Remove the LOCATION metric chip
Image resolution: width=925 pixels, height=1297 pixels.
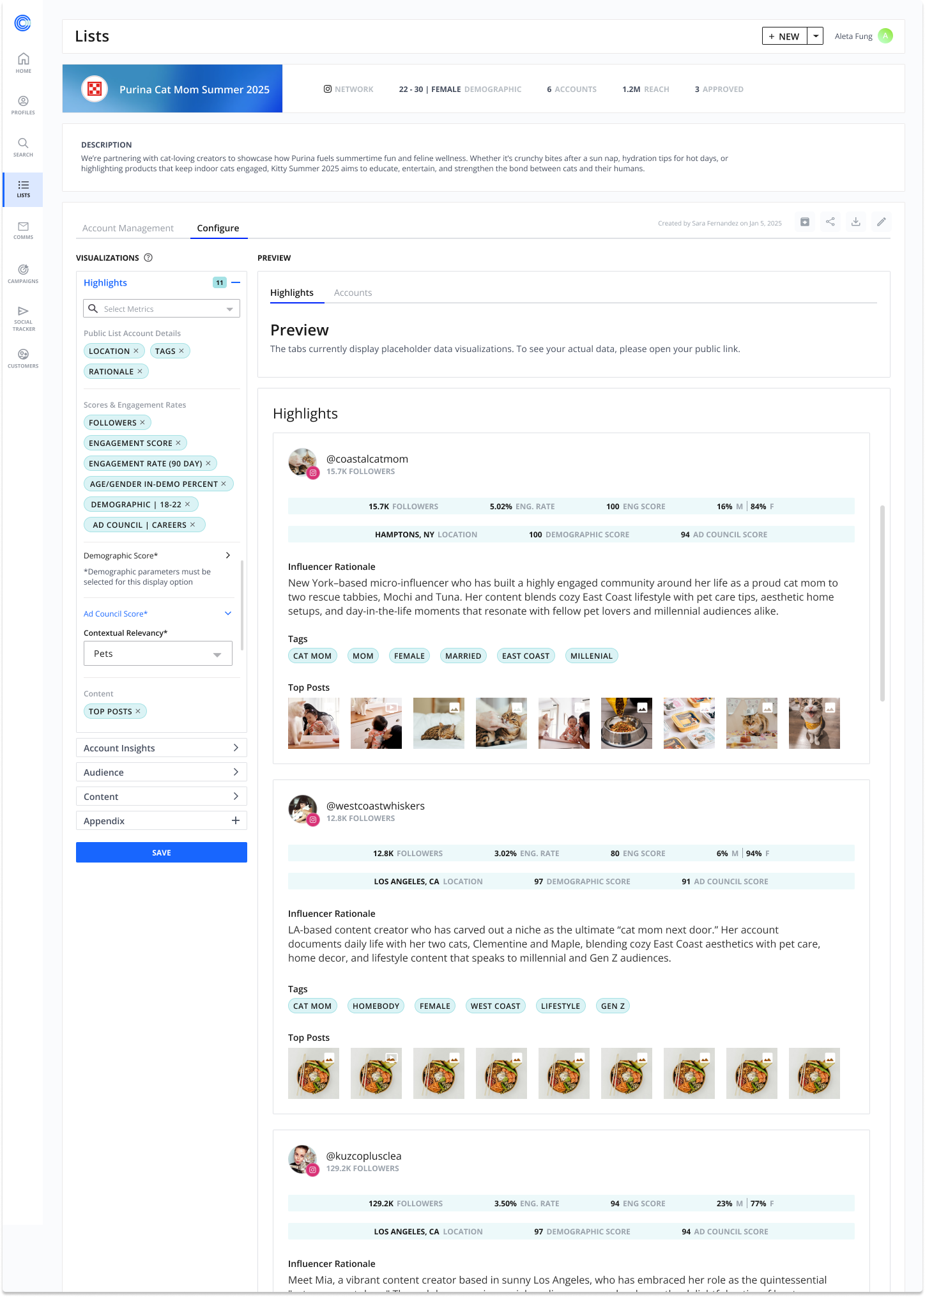pyautogui.click(x=136, y=351)
